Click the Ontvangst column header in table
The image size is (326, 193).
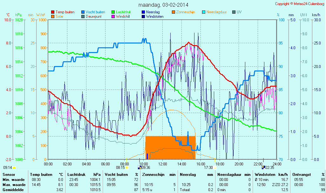tap(301, 174)
